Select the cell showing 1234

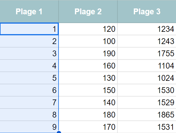pos(147,29)
